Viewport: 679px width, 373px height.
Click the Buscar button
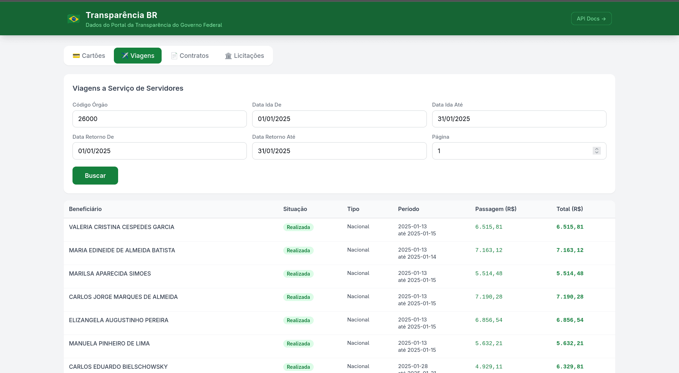(x=95, y=176)
